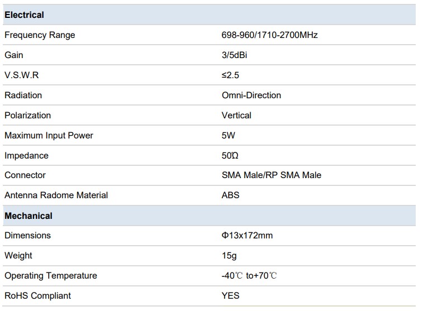Click the Φ13x172mm dimensions value
This screenshot has height=311, width=423.
pyautogui.click(x=247, y=236)
